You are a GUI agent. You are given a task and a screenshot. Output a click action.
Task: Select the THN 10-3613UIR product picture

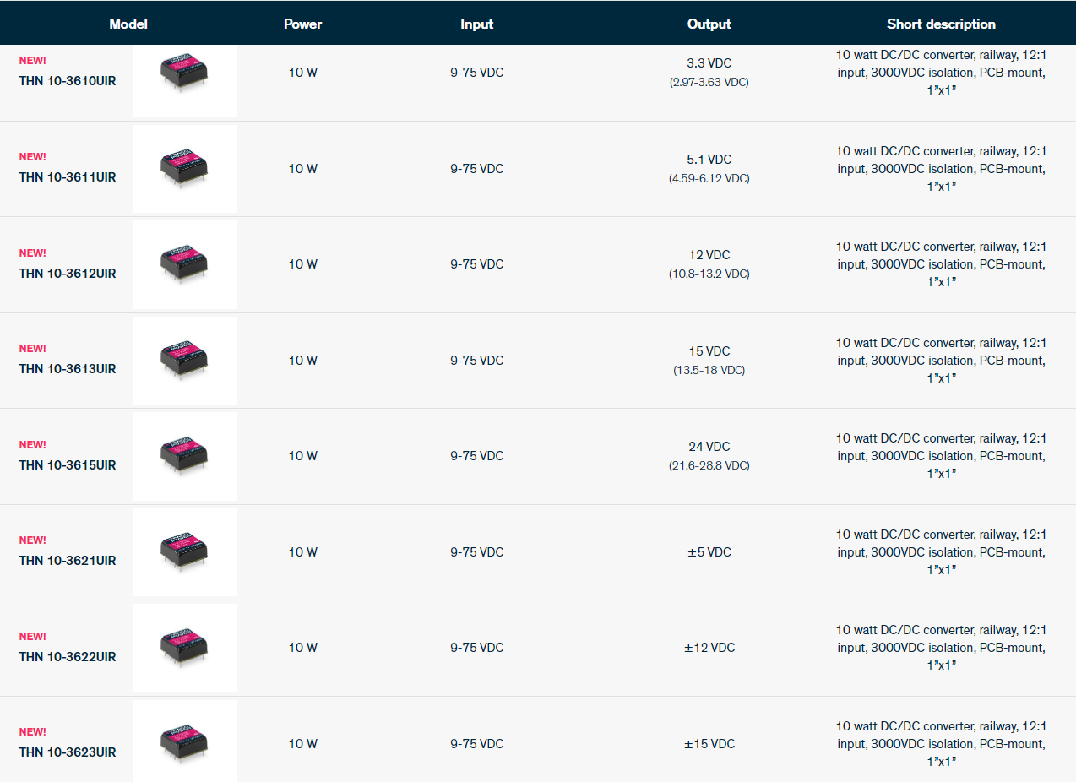(x=185, y=360)
